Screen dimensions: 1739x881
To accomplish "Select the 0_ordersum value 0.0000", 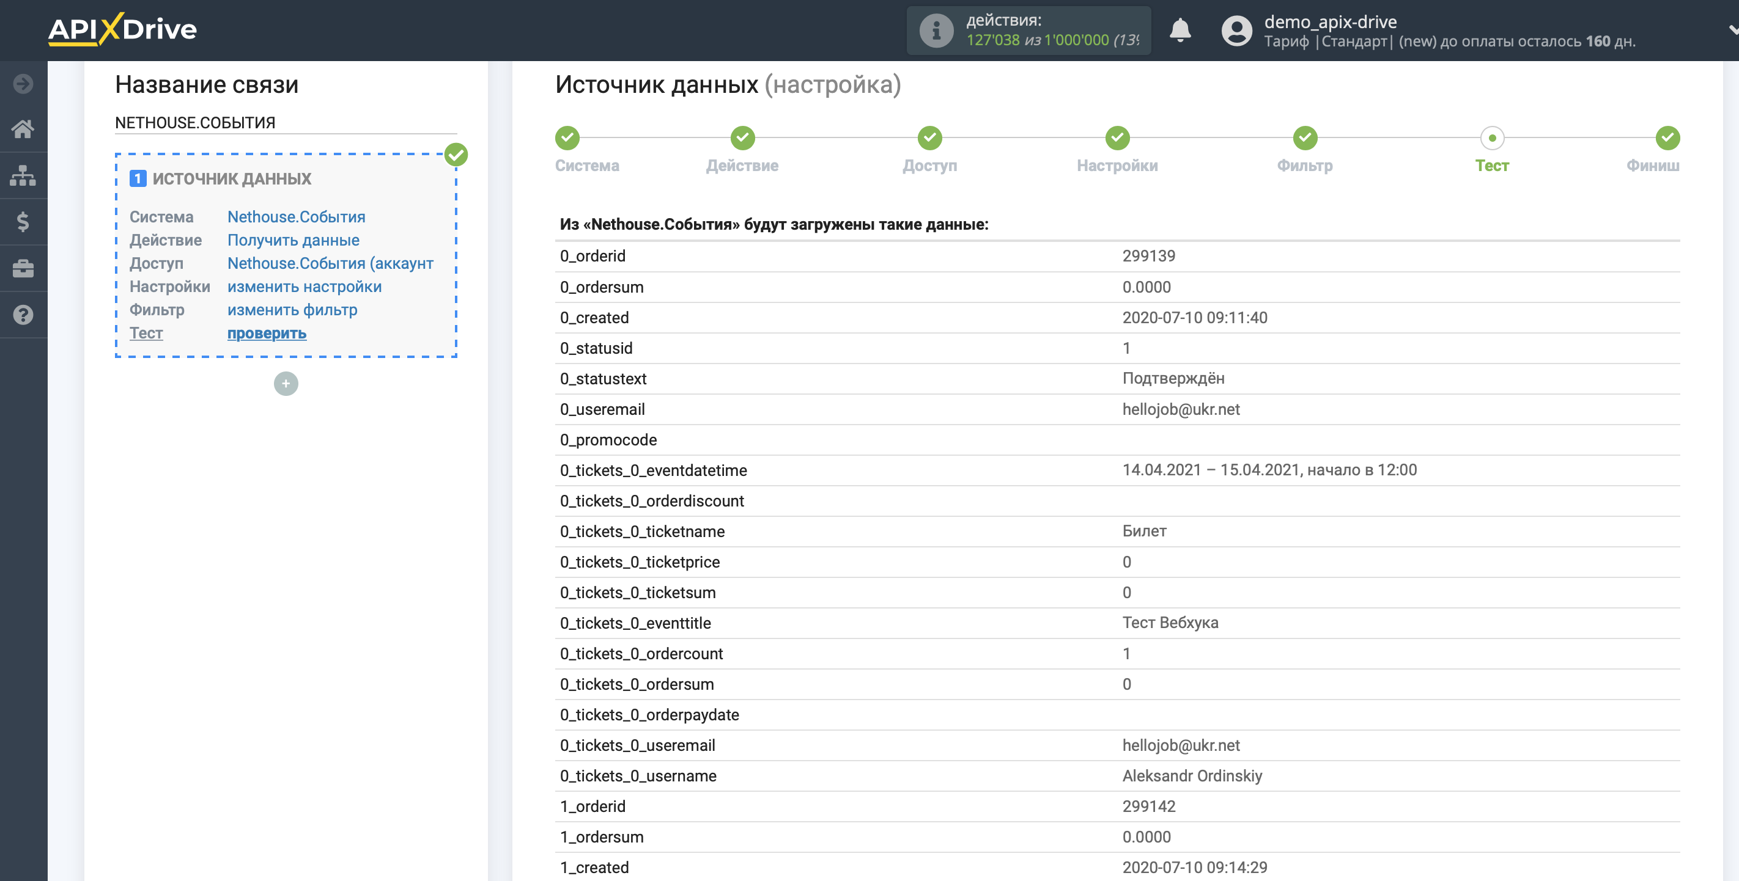I will (1146, 287).
